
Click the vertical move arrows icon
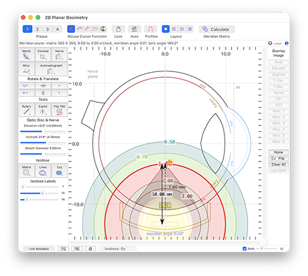tap(43, 93)
